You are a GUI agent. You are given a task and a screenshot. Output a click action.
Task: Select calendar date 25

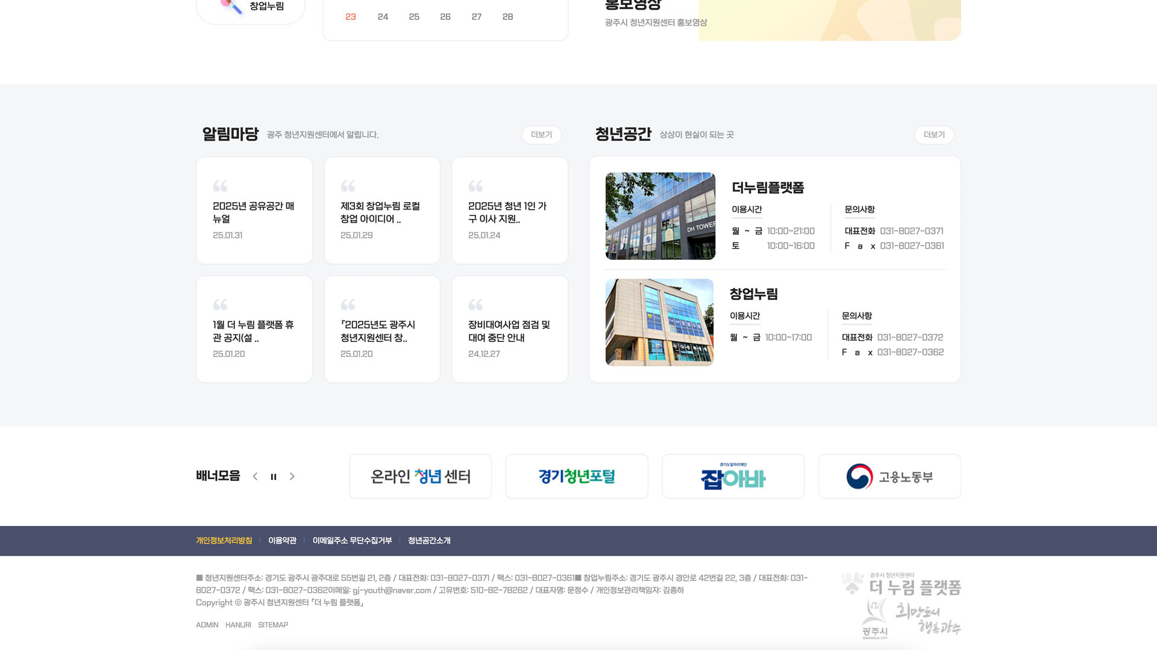tap(414, 17)
